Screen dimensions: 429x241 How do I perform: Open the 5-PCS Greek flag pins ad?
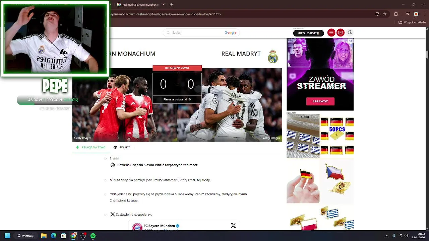point(303,136)
